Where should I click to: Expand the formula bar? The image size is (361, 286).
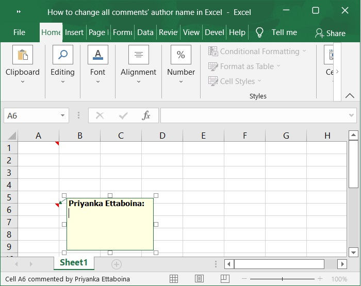[x=352, y=116]
